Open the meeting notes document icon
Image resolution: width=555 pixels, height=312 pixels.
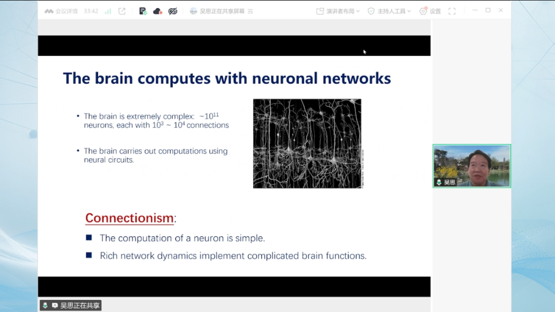pyautogui.click(x=143, y=11)
